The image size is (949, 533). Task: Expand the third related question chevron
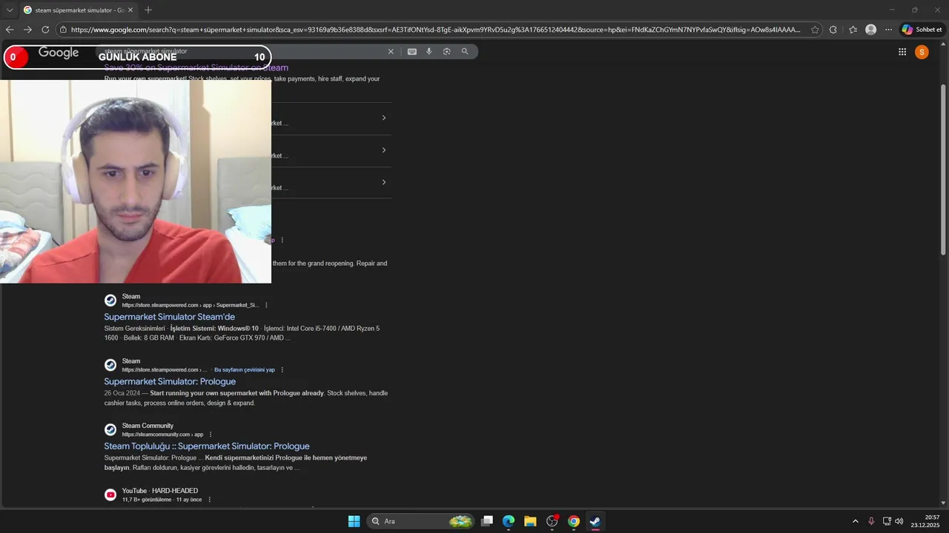pos(383,182)
